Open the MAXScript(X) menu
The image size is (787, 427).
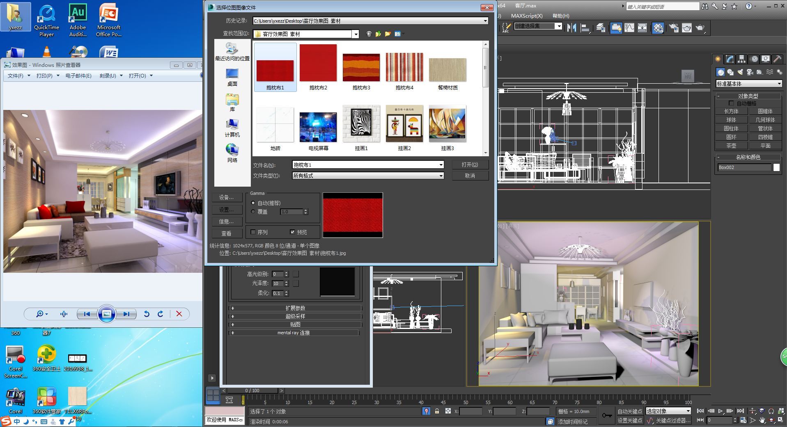click(x=527, y=16)
